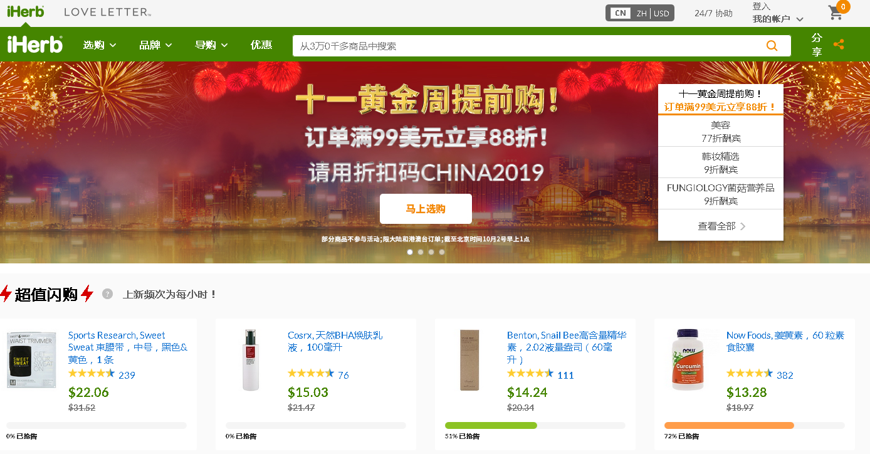
Task: Open the LOVE LETTER logo link
Action: click(x=107, y=12)
